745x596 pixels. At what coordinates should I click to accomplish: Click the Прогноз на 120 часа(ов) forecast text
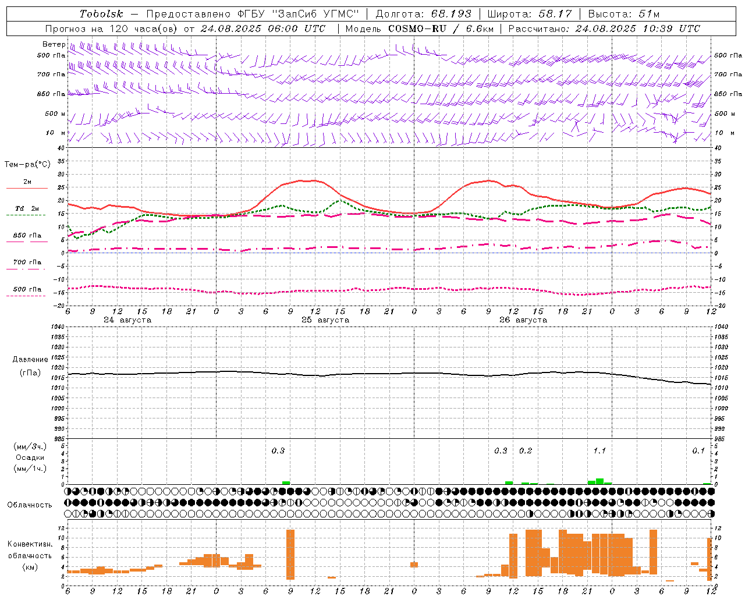tap(112, 29)
